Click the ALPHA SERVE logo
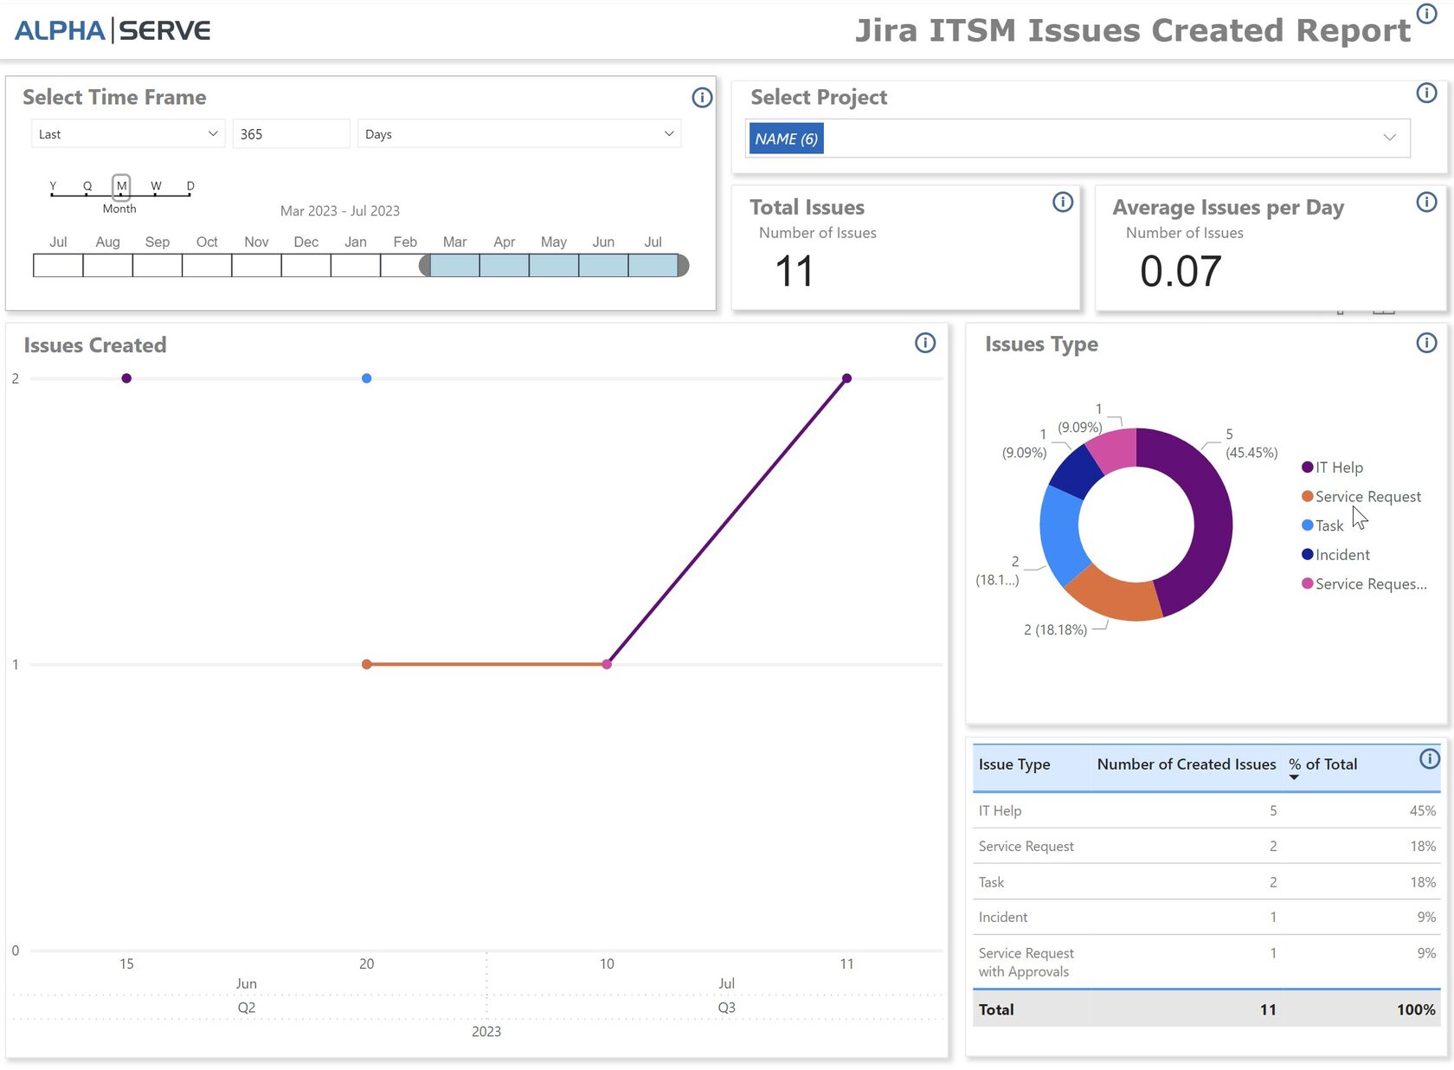Screen dimensions: 1454x1070 tap(111, 29)
